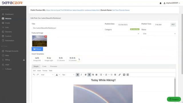Image resolution: width=183 pixels, height=103 pixels.
Task: Go to Dashboard in sidebar
Action: pyautogui.click(x=9, y=14)
